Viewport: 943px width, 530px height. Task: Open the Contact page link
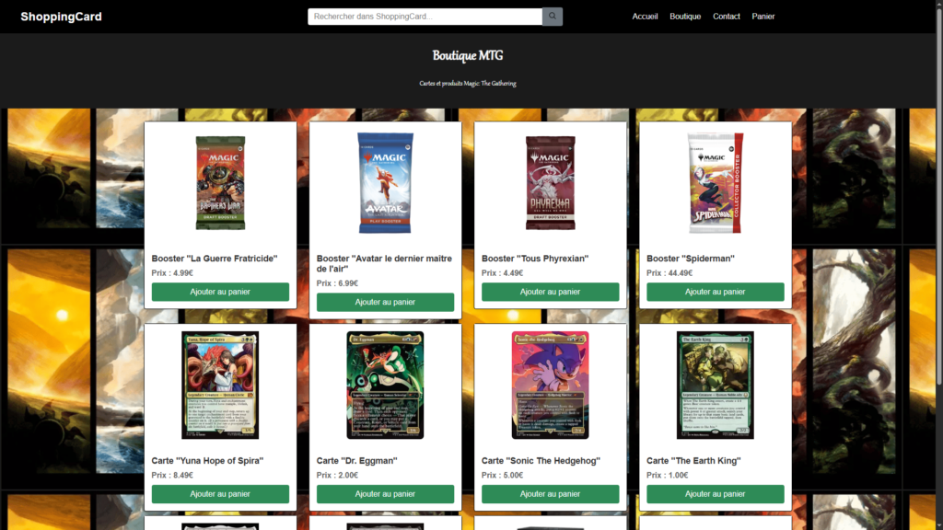click(726, 17)
